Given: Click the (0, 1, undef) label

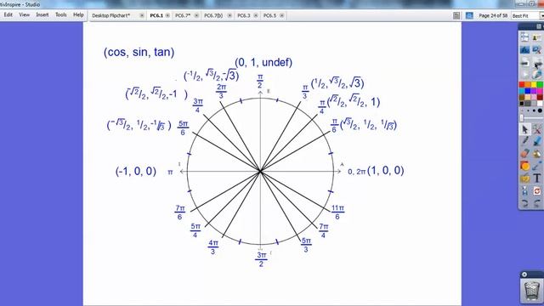Looking at the screenshot, I should click(x=263, y=62).
